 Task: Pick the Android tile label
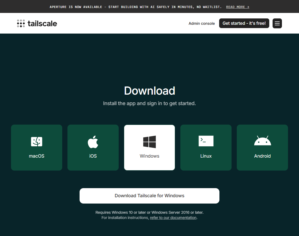pos(262,156)
